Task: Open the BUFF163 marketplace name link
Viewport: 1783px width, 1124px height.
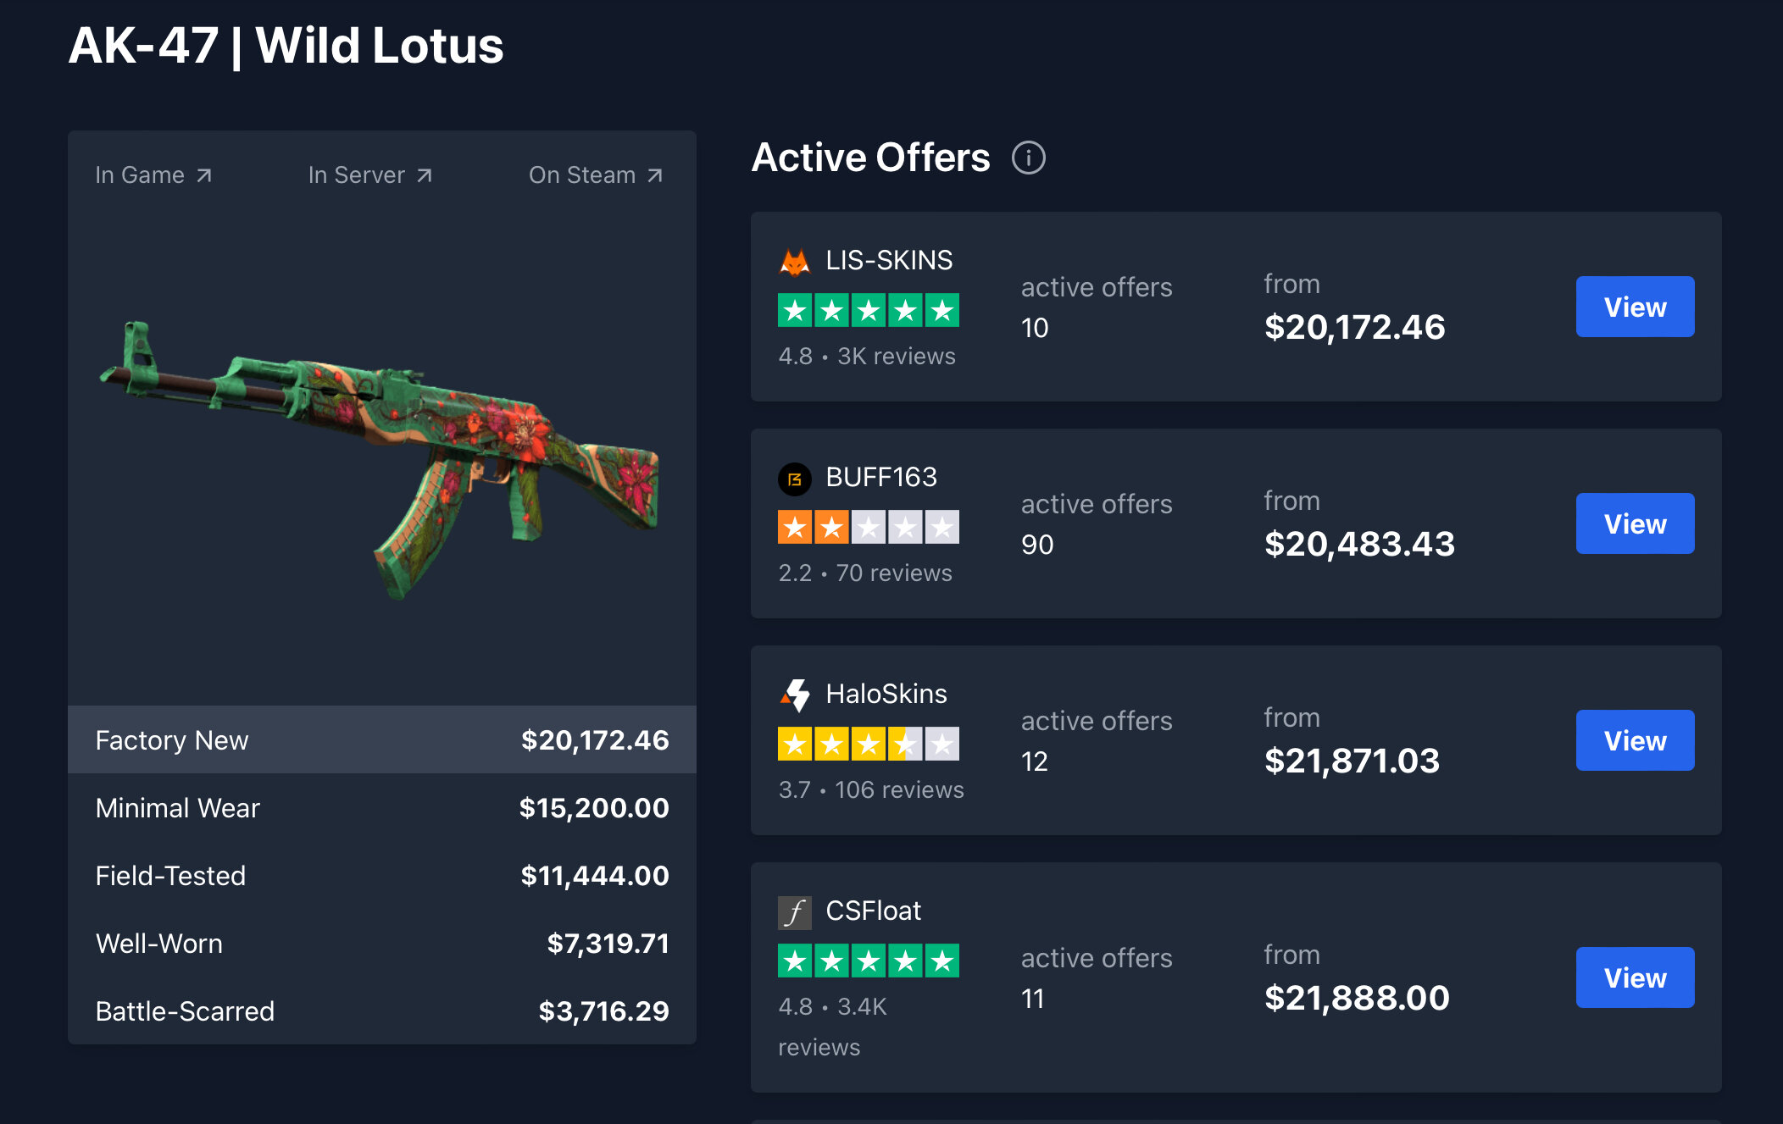Action: click(881, 478)
